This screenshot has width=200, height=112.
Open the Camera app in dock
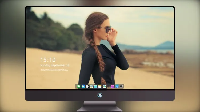tap(121, 86)
